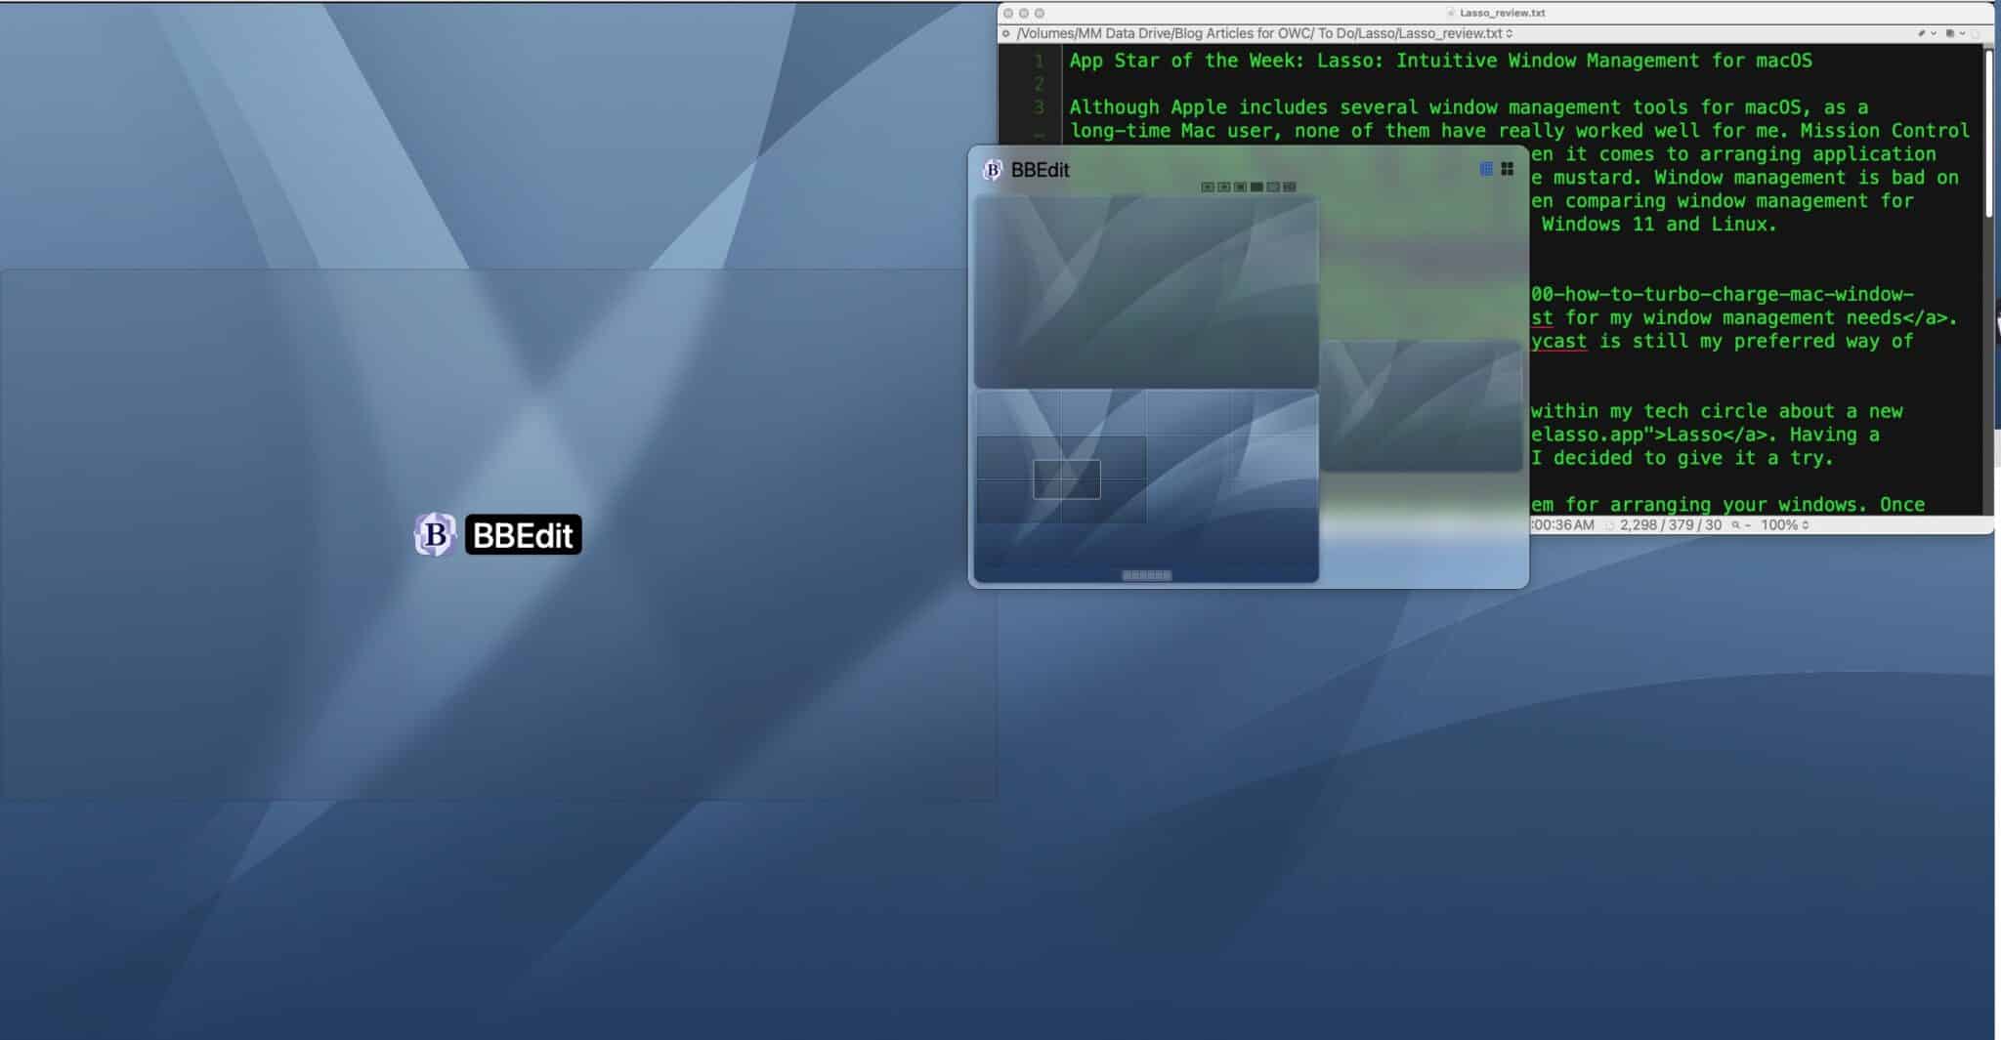Open the document options dropdown in navigation bar
This screenshot has width=2001, height=1040.
pos(1953,33)
